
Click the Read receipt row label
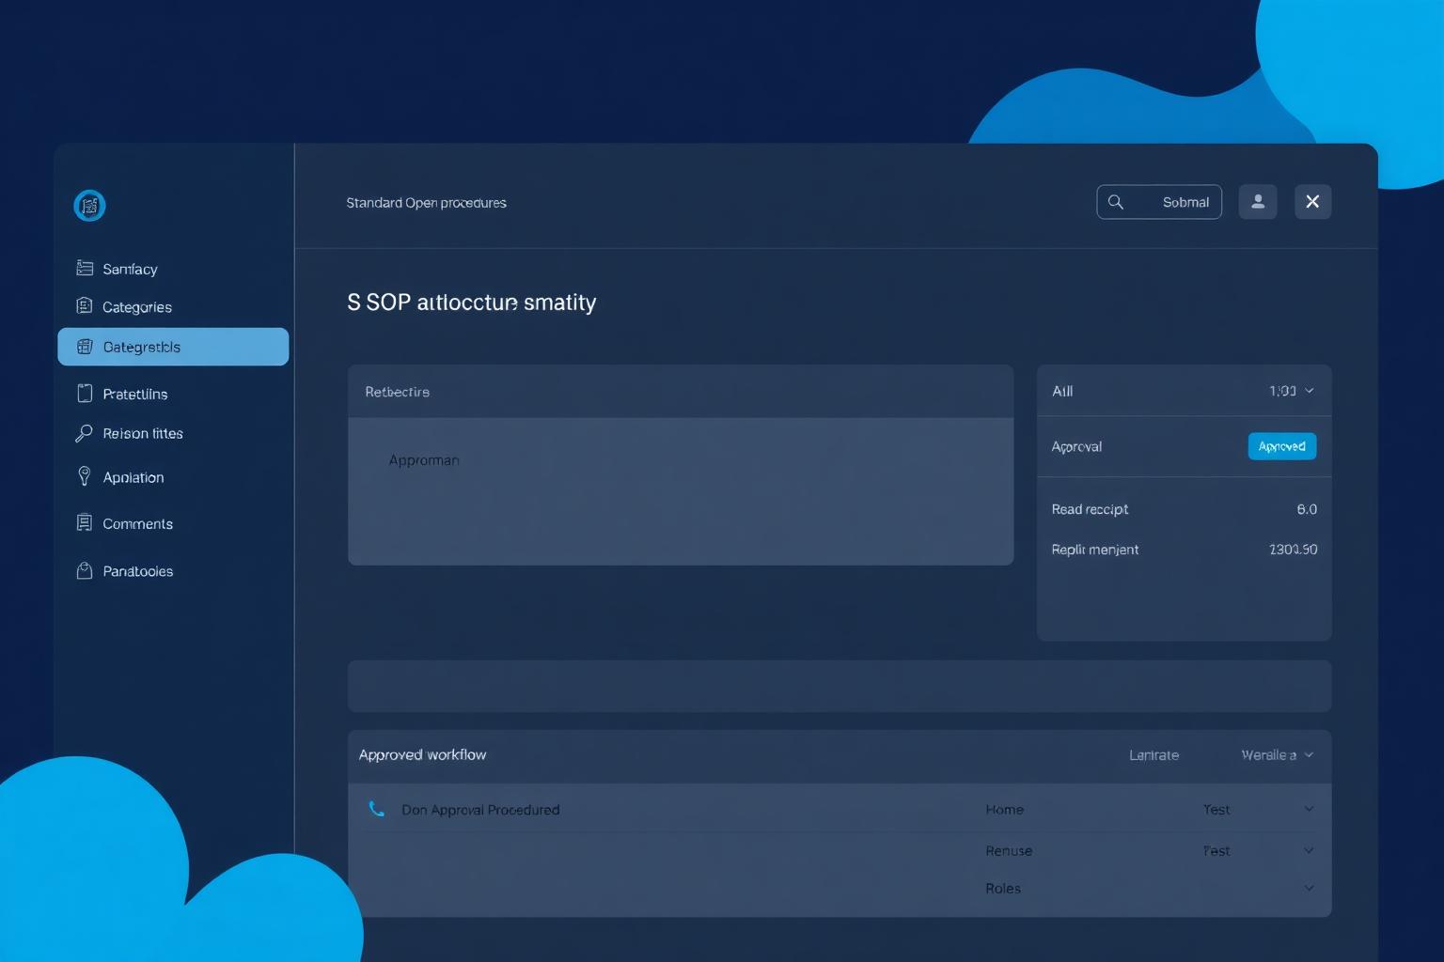[1090, 509]
